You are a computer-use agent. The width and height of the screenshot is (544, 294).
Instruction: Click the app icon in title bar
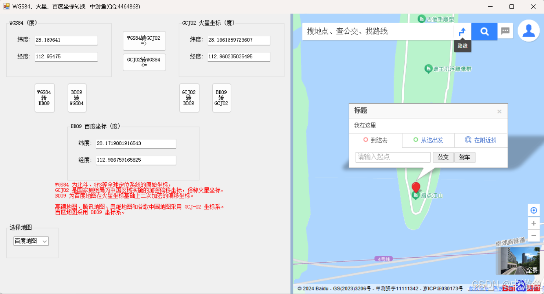(x=6, y=6)
